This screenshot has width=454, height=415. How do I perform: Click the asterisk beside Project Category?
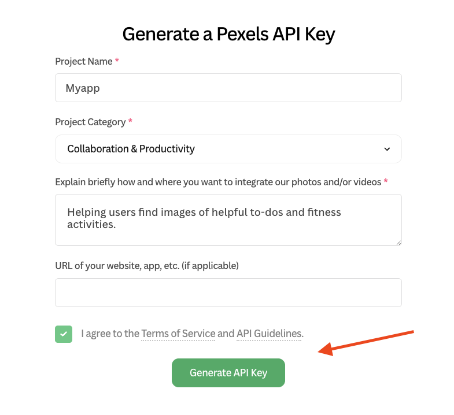(x=130, y=121)
